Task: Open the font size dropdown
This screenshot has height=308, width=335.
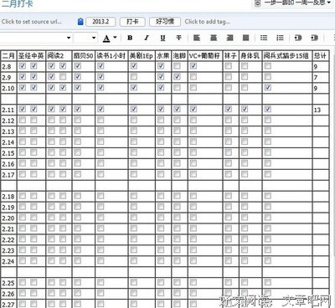Action: click(x=94, y=38)
